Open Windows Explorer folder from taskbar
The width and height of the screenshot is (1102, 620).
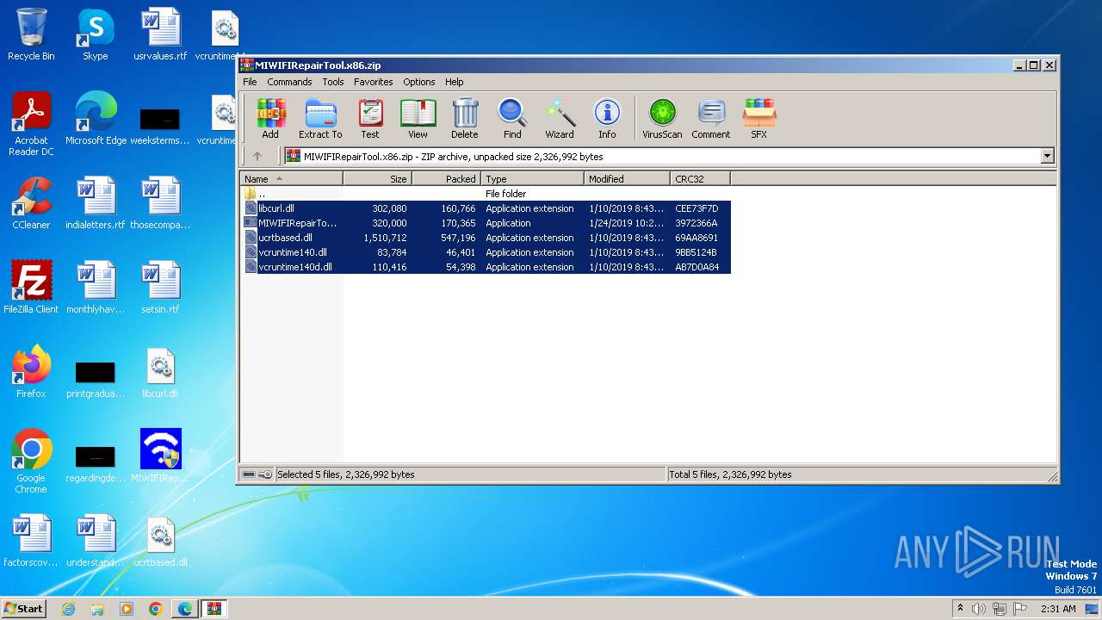click(97, 609)
